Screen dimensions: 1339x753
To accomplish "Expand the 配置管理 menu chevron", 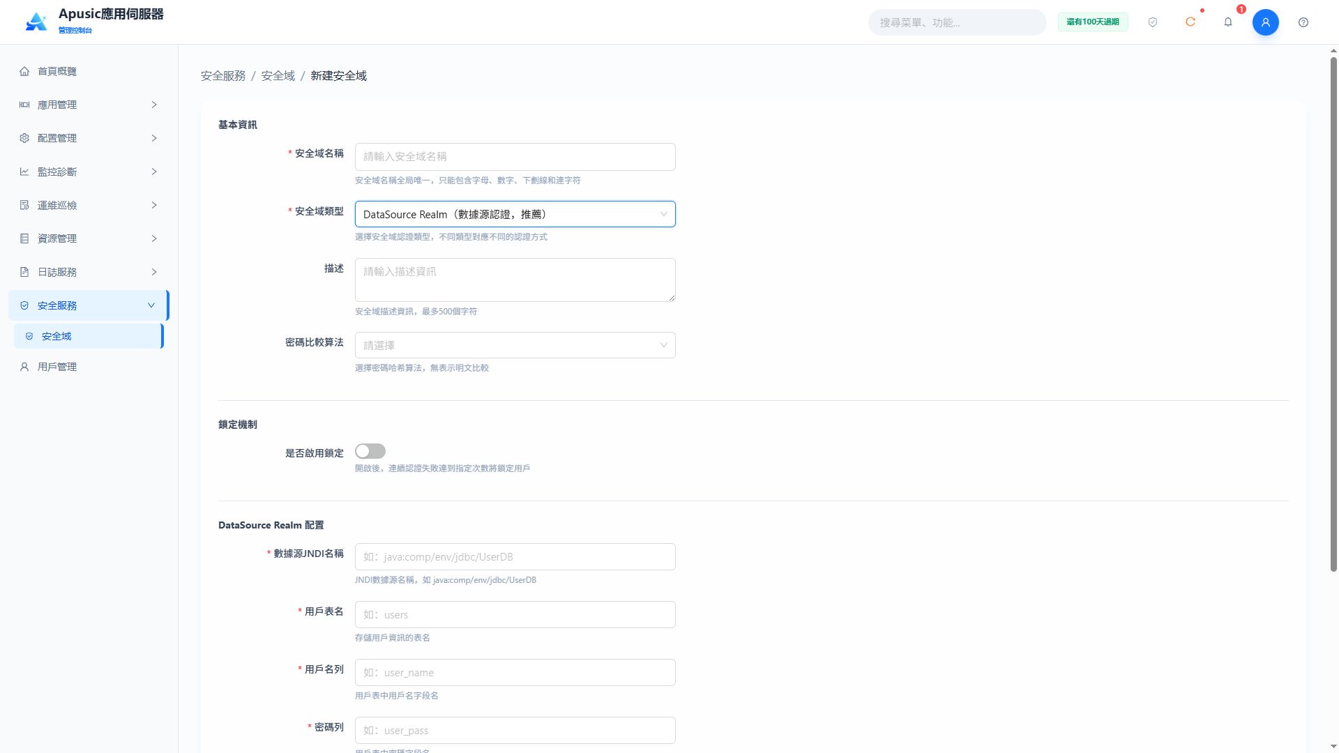I will (x=154, y=138).
